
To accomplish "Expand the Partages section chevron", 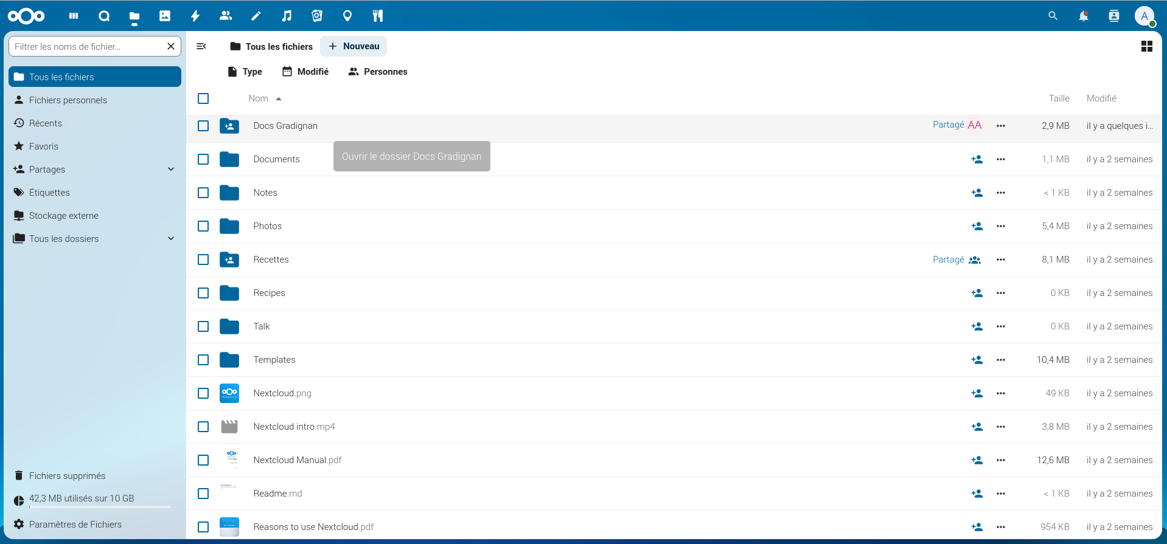I will pos(171,170).
